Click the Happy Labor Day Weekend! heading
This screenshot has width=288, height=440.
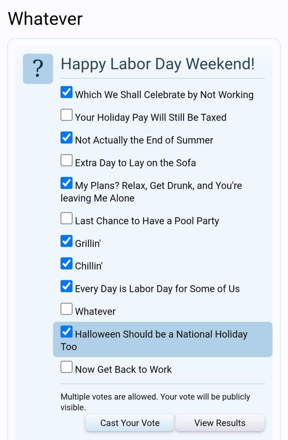coord(158,64)
